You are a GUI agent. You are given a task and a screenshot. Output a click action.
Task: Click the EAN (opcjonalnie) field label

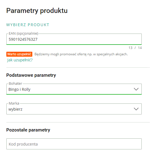pos(23,34)
